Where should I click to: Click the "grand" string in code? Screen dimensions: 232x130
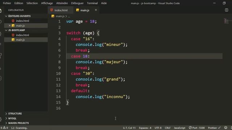point(112,79)
